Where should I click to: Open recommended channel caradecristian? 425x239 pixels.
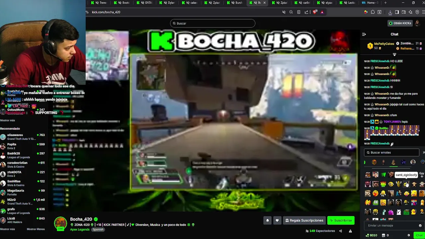tap(23, 165)
